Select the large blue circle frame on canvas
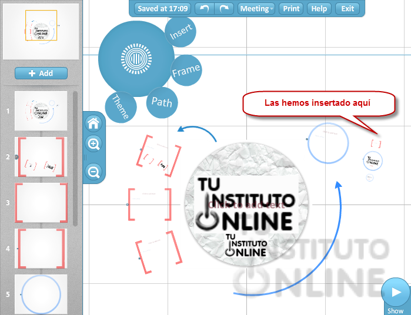Viewport: 411px width, 315px height. pyautogui.click(x=328, y=143)
